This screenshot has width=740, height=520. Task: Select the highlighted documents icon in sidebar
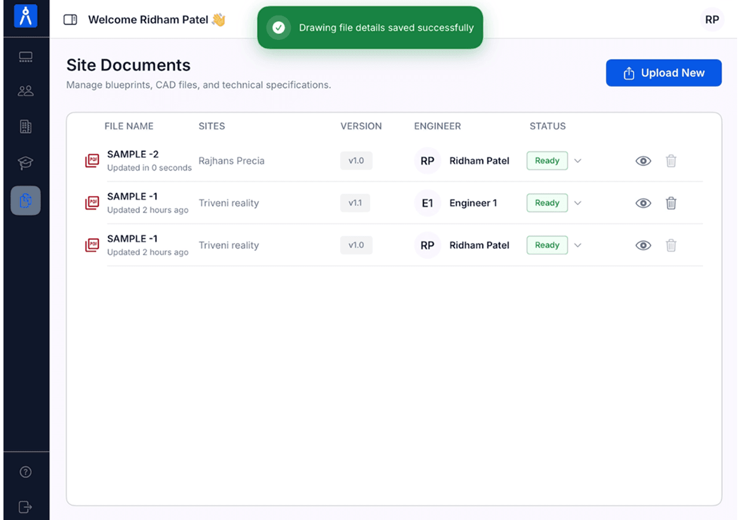click(25, 200)
